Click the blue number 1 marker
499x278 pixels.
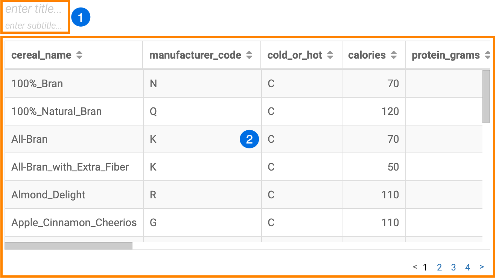[x=81, y=17]
